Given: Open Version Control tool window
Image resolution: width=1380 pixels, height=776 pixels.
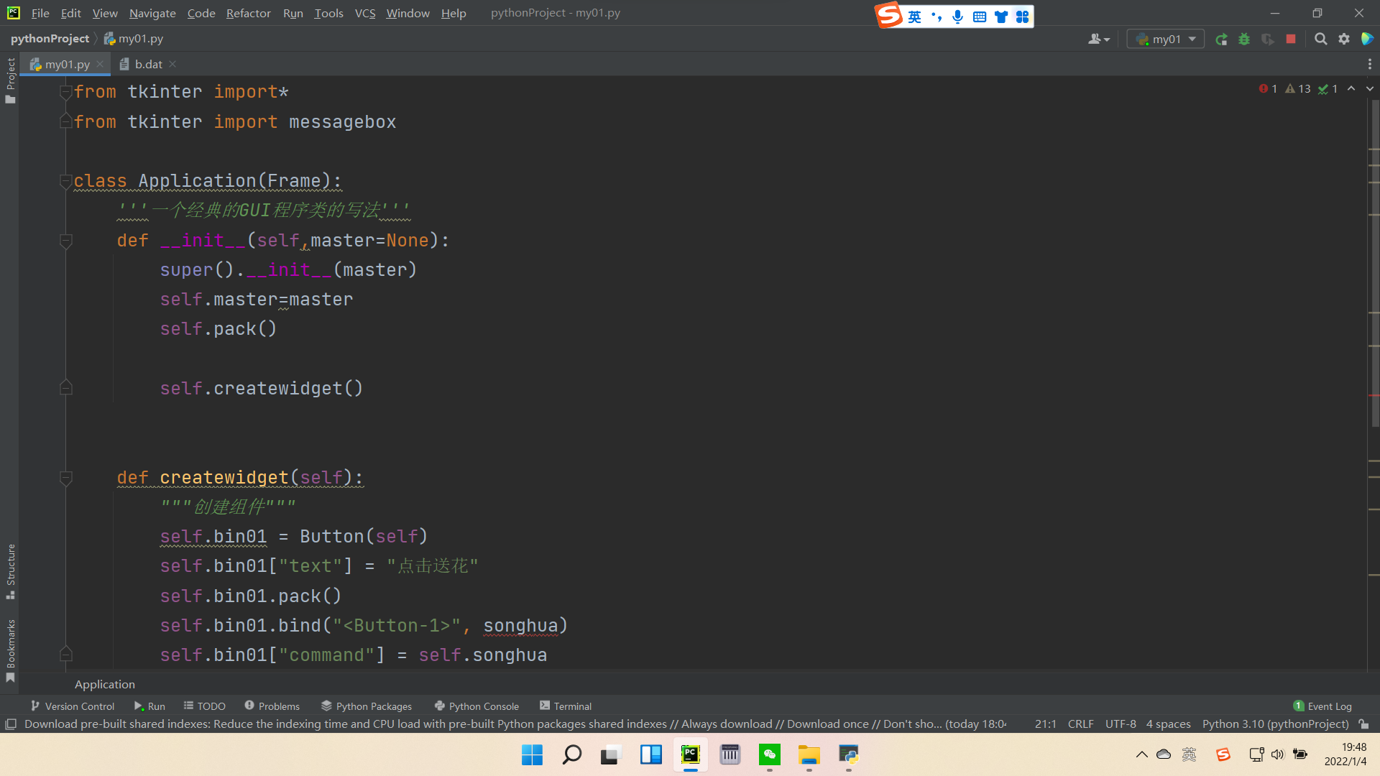Looking at the screenshot, I should [73, 706].
